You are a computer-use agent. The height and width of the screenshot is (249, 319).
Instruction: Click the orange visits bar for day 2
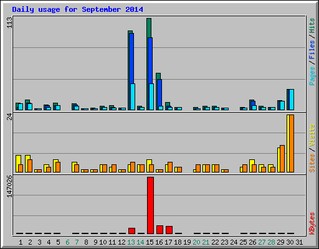pyautogui.click(x=30, y=166)
